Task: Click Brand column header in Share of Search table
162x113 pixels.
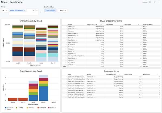Action: click(x=70, y=24)
